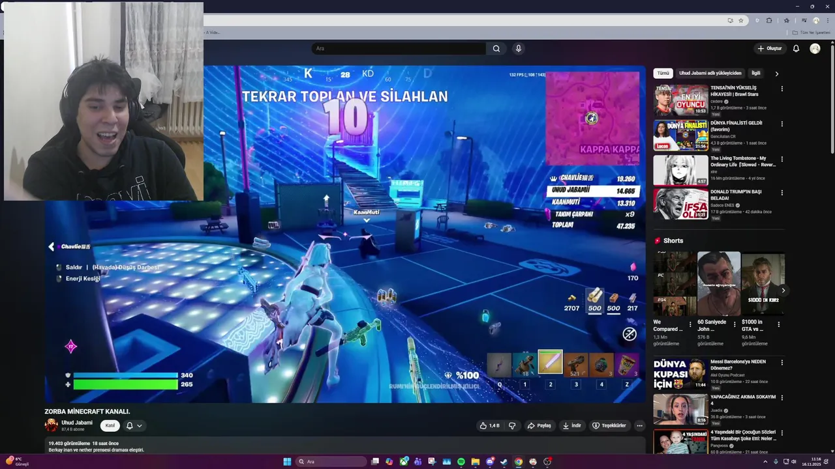This screenshot has height=469, width=835.
Task: Open DONALD TRUMP'IN BAŞI BELADA thumbnail
Action: pyautogui.click(x=680, y=204)
